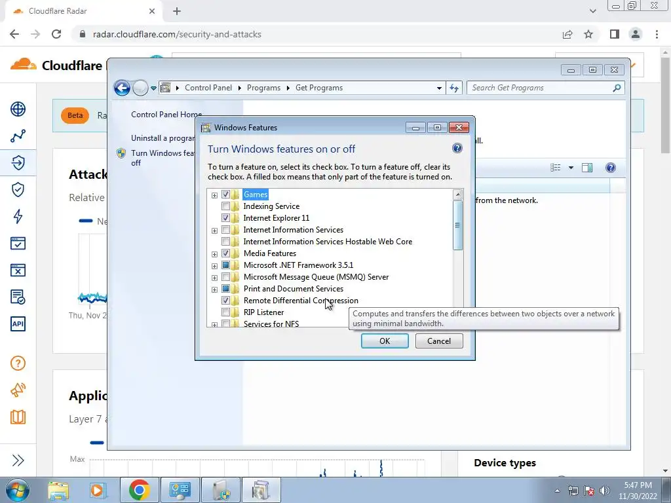The image size is (671, 503).
Task: Expand the Print and Document Services node
Action: point(214,289)
